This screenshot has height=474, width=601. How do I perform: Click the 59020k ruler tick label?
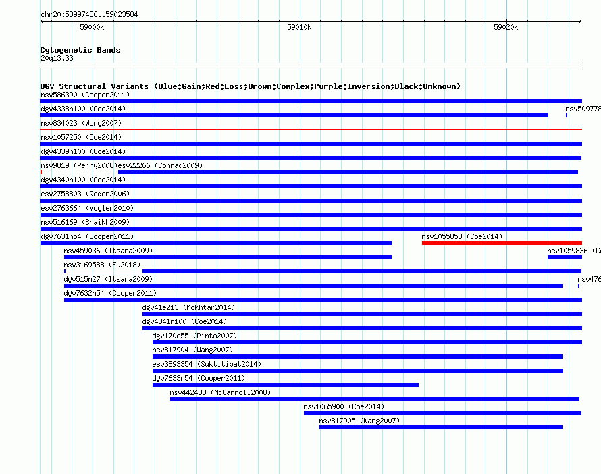[506, 27]
